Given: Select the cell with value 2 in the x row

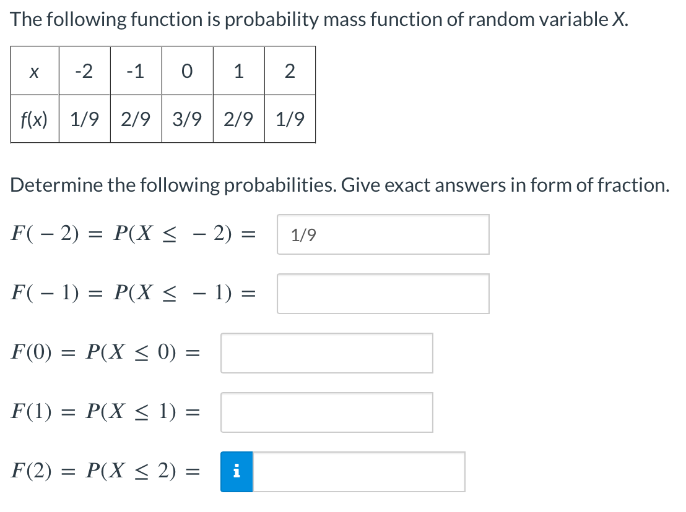Looking at the screenshot, I should tap(289, 71).
